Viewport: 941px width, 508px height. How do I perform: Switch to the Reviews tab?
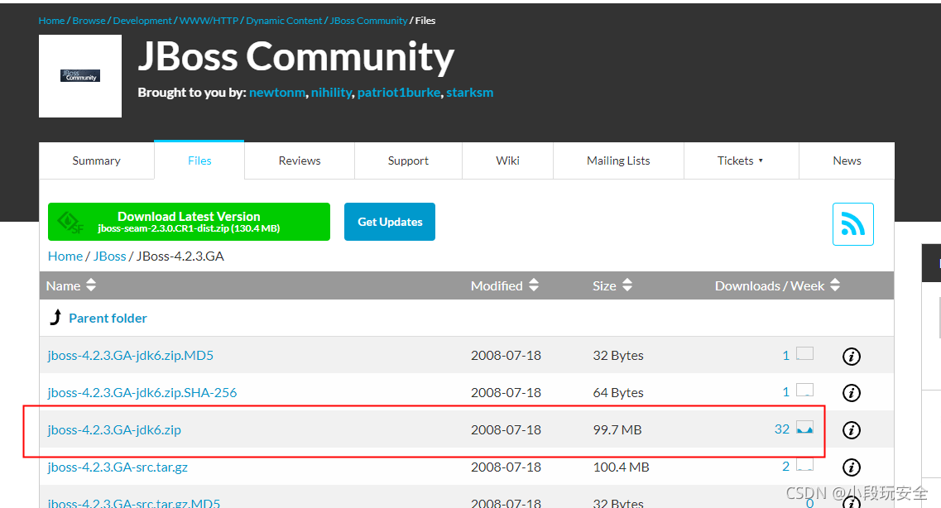click(x=300, y=161)
